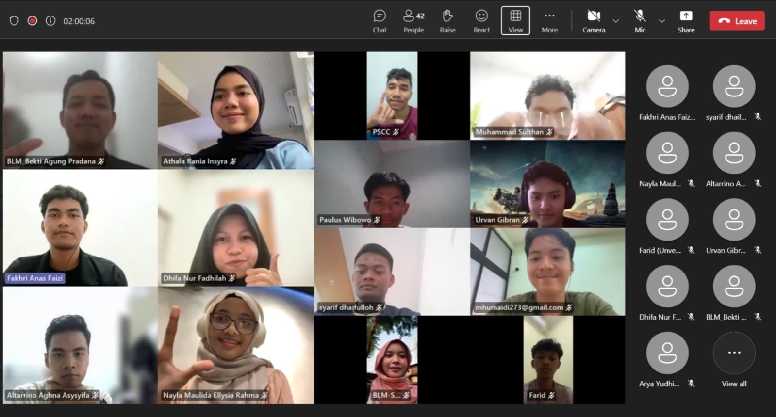Click the meeting info icon
Viewport: 776px width, 417px height.
pos(50,21)
